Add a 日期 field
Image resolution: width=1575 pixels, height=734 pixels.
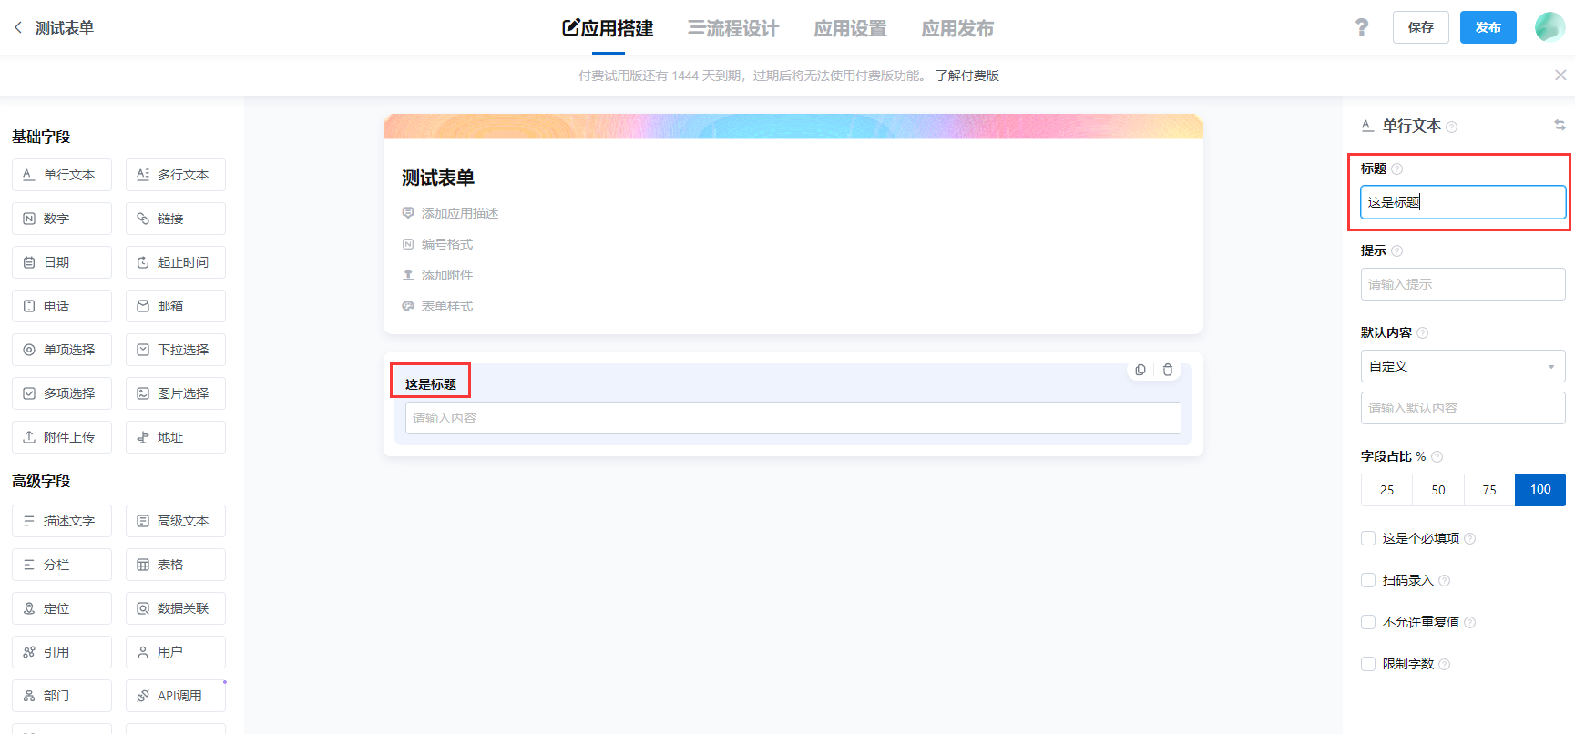coord(62,262)
